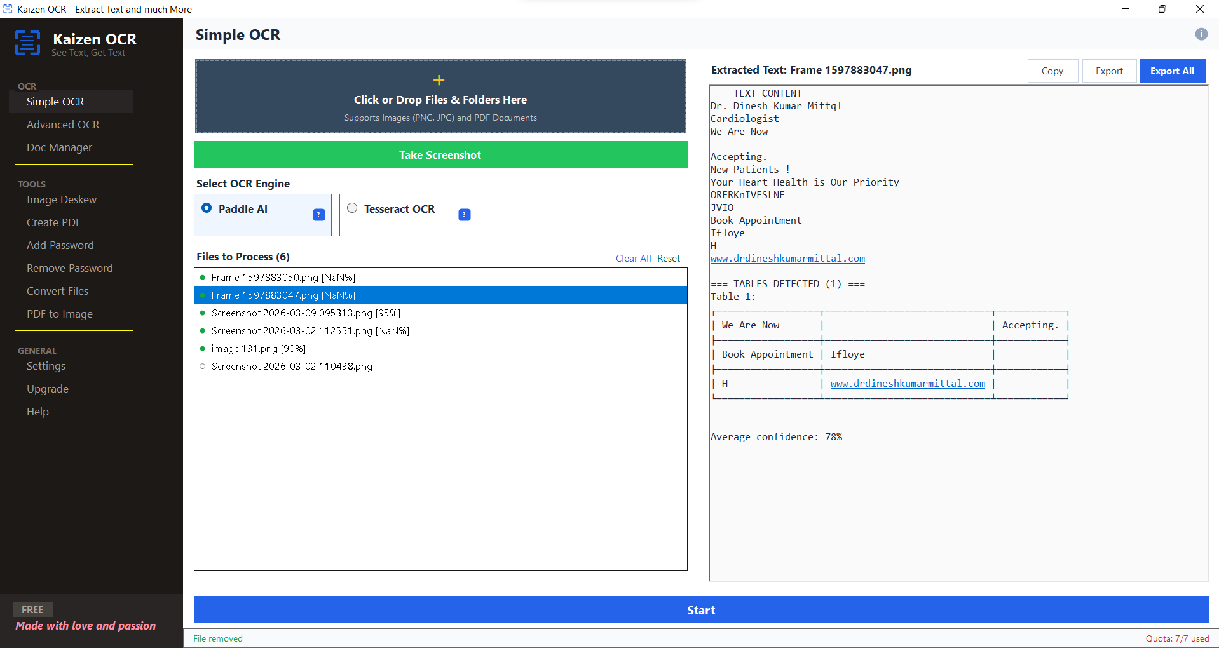Open Advanced OCR from the sidebar

click(x=62, y=125)
